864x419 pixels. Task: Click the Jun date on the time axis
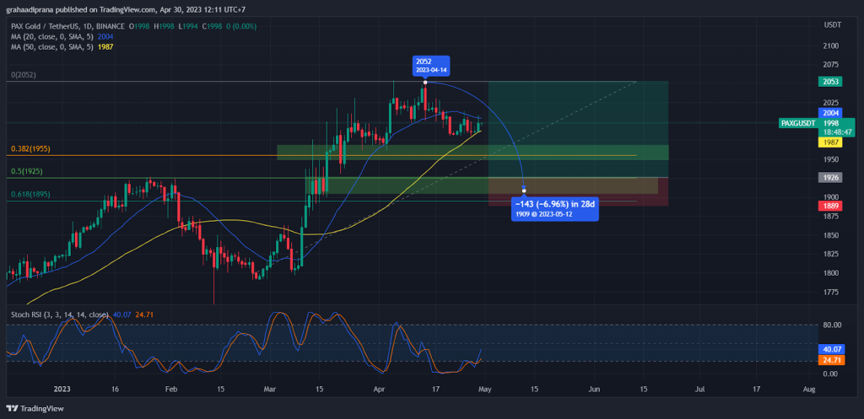click(594, 389)
